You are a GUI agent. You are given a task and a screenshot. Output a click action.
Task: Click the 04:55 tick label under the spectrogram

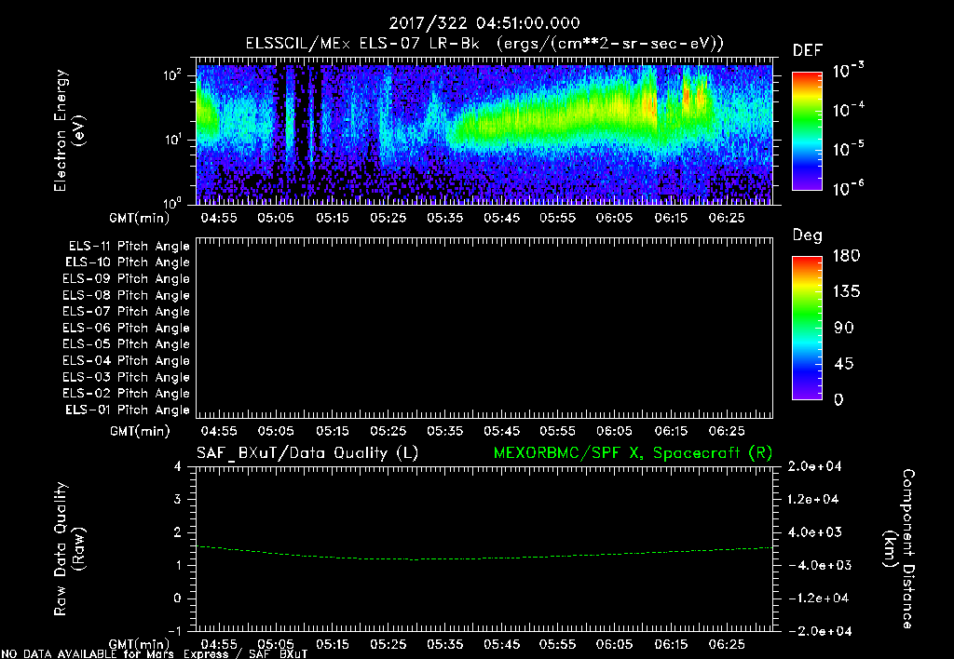click(x=219, y=218)
